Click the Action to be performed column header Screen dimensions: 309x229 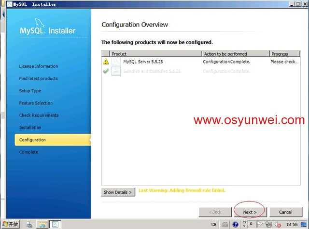click(x=235, y=54)
